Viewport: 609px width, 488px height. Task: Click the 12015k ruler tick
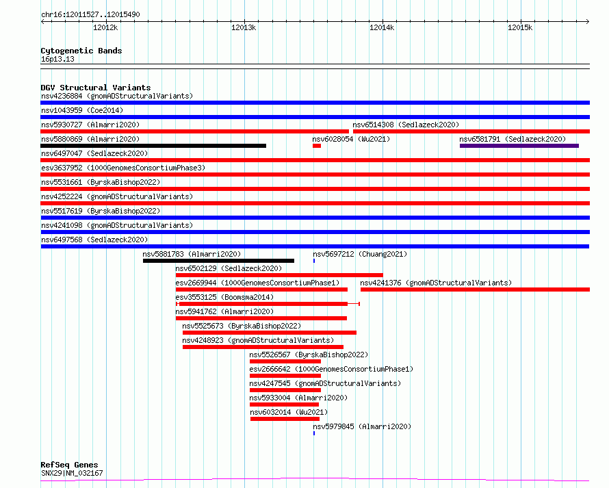[520, 27]
